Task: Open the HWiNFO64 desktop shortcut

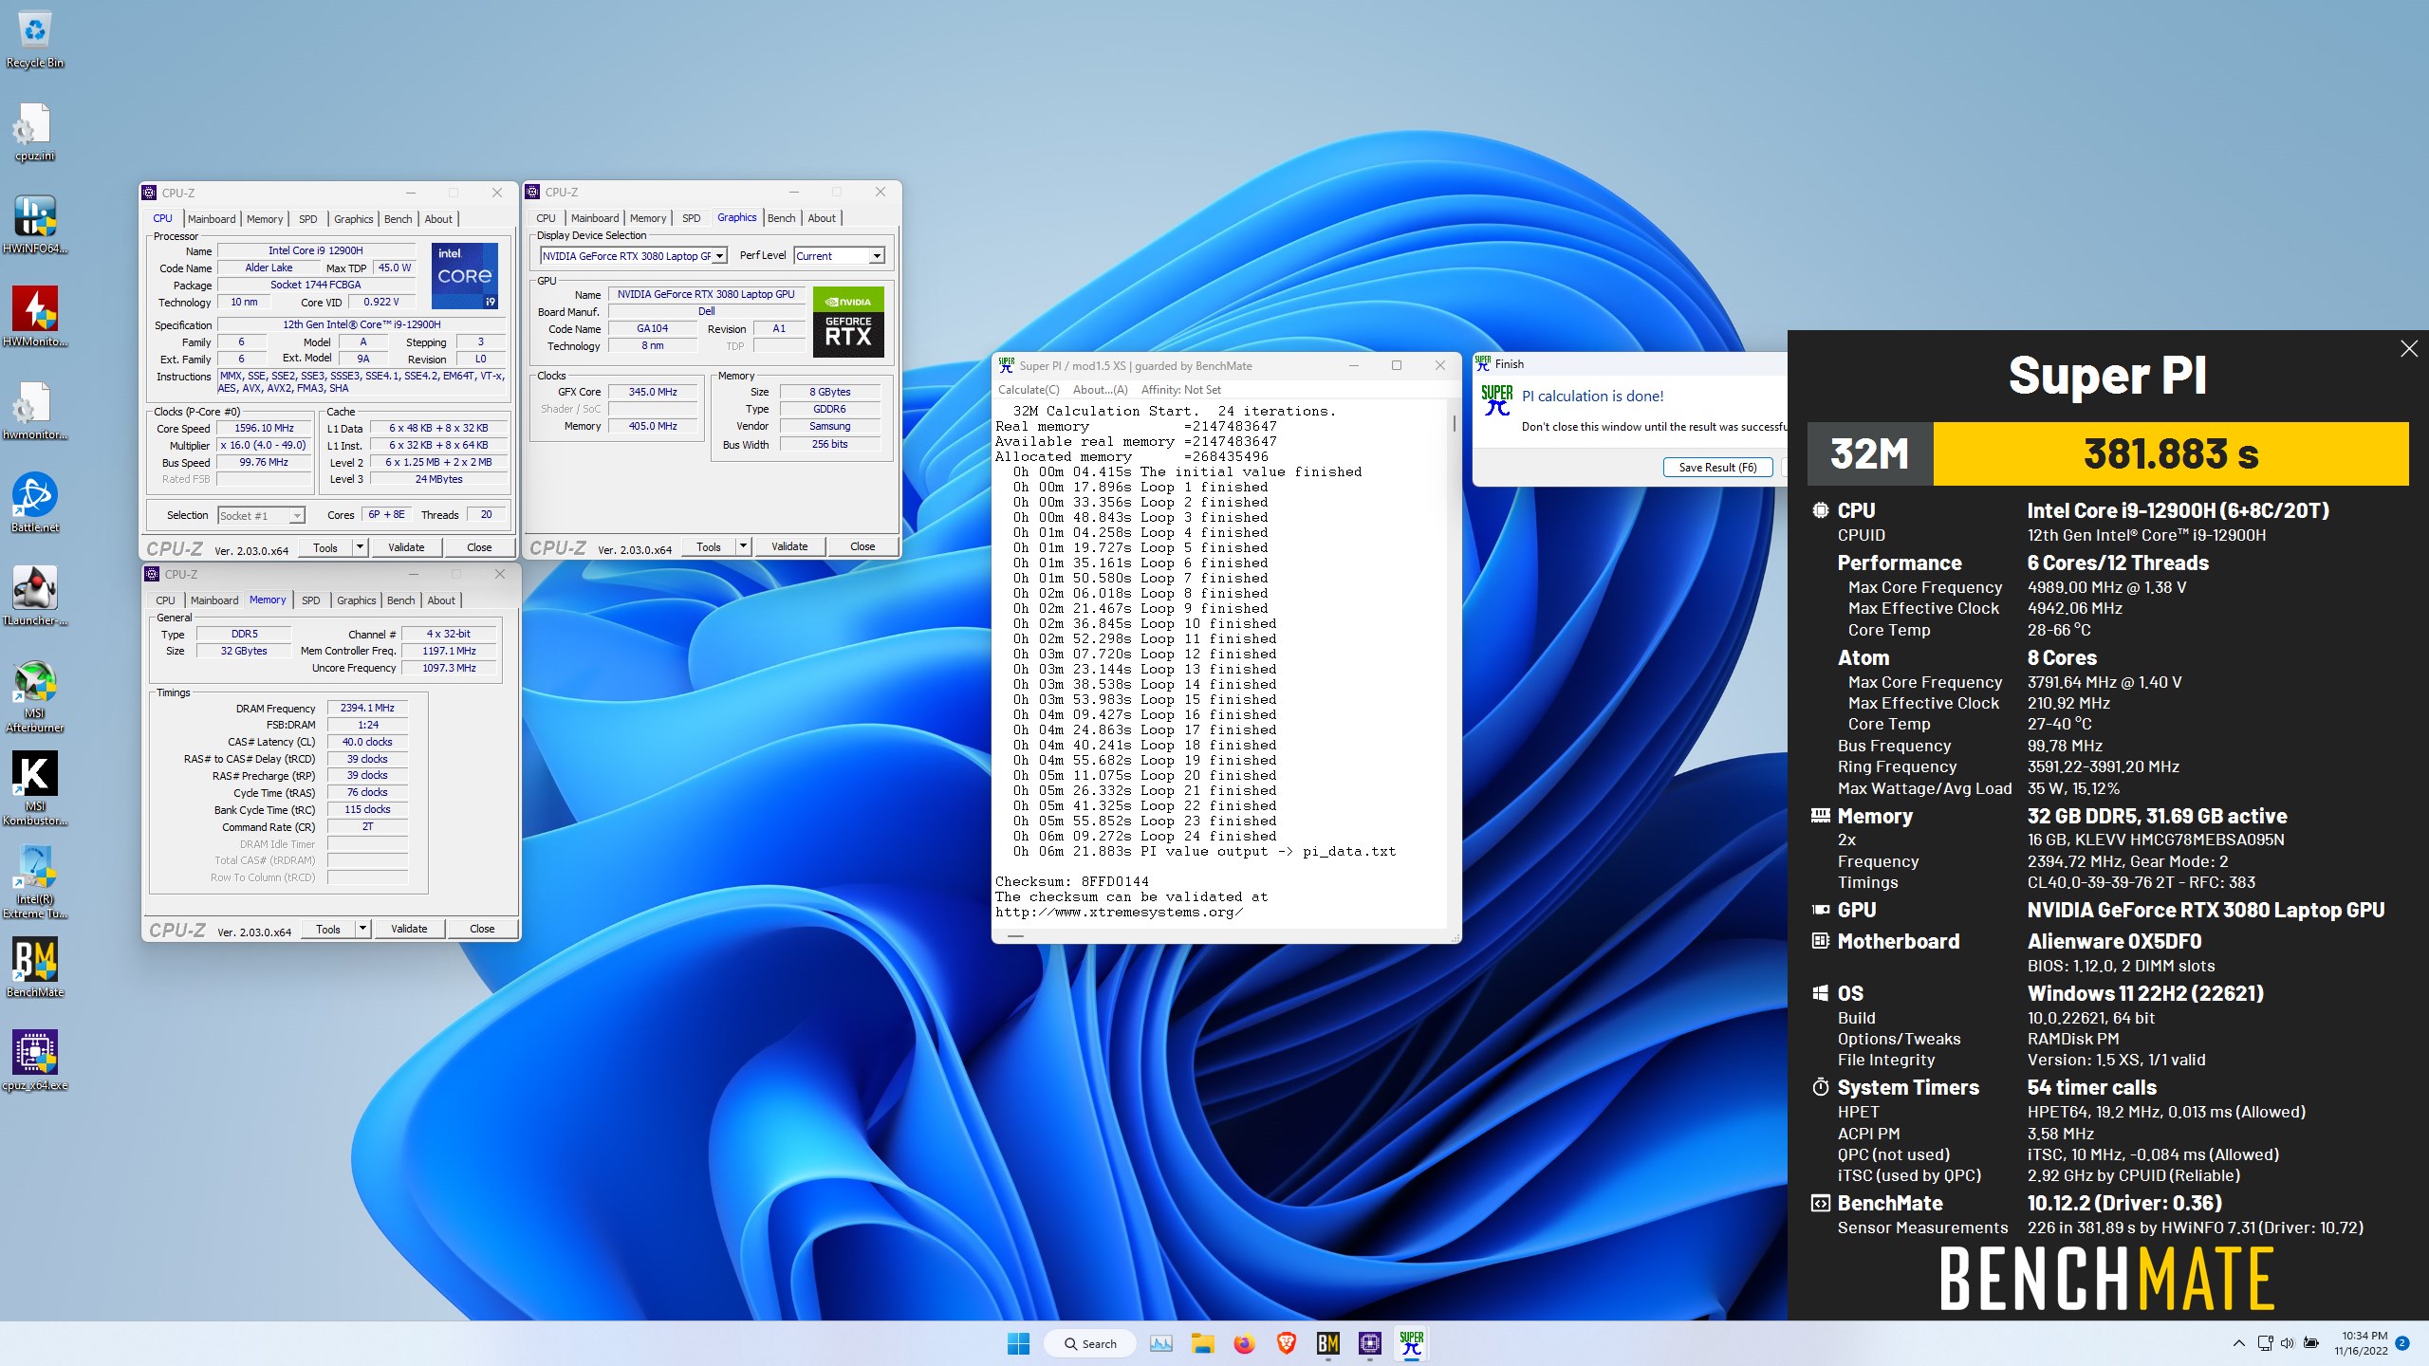Action: (x=35, y=224)
